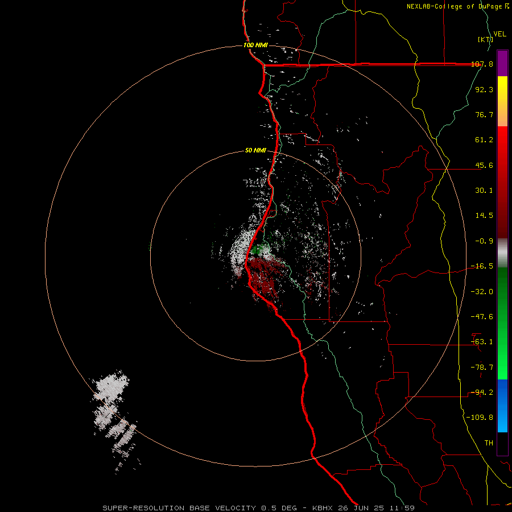Click the -109.8 velocity scale value
Screen dimensions: 512x512
click(480, 418)
